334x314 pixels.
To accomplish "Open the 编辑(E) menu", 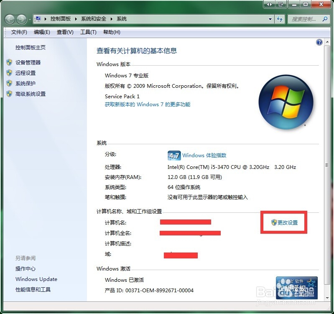I will (42, 32).
